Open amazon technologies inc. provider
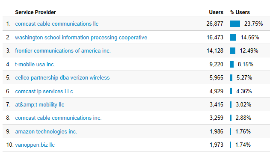The width and height of the screenshot is (270, 154). pyautogui.click(x=46, y=132)
